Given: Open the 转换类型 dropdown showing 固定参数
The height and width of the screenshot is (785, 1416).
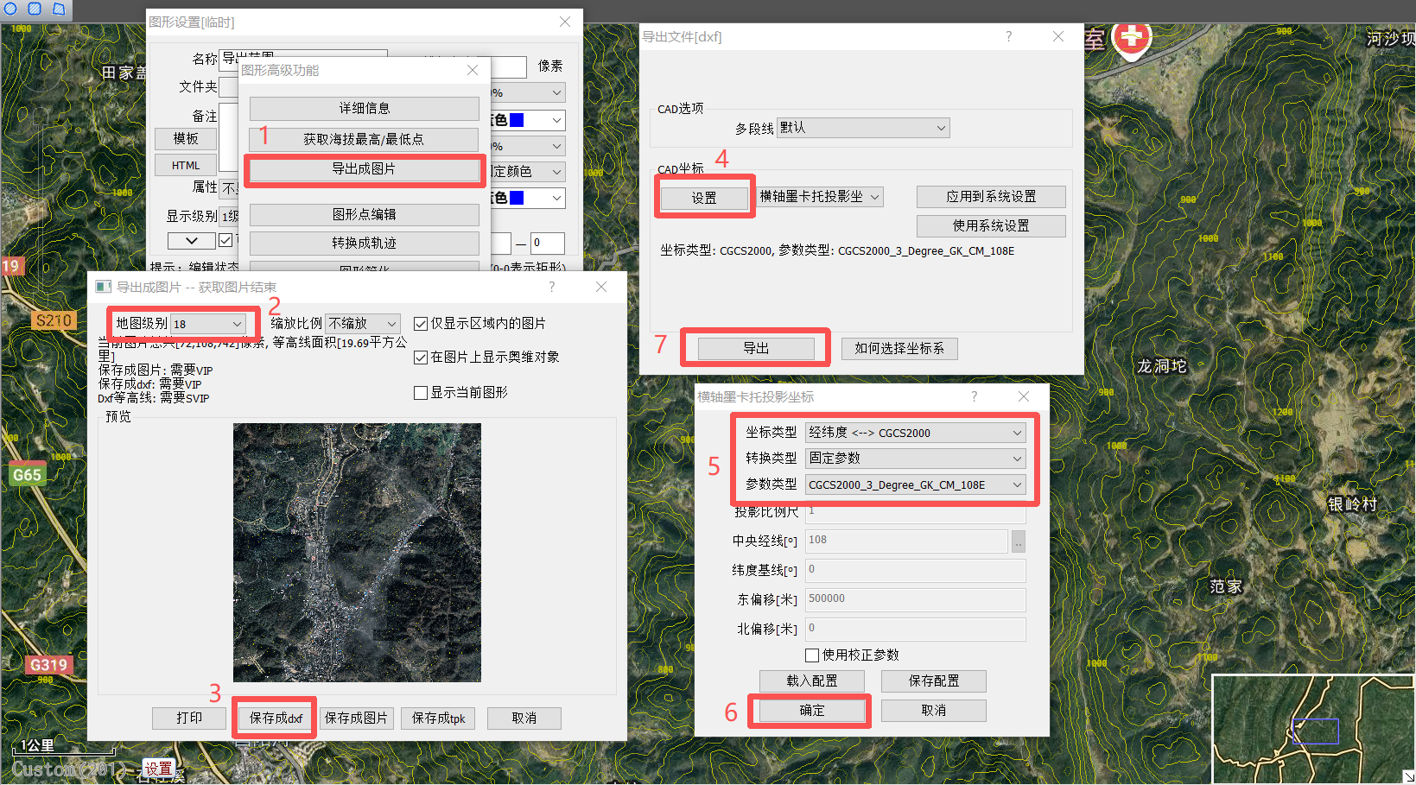Looking at the screenshot, I should pos(915,459).
